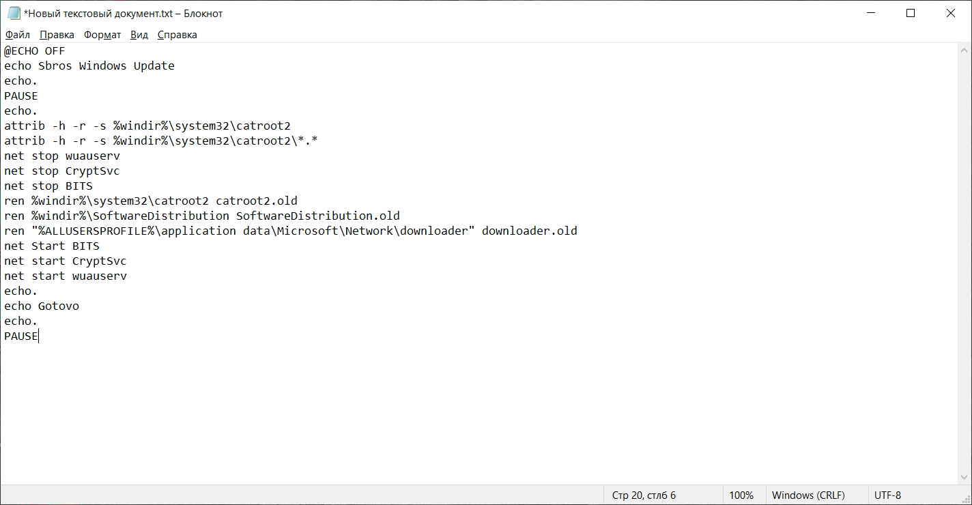Click the scrollbar down arrow
Image resolution: width=972 pixels, height=505 pixels.
[x=964, y=476]
